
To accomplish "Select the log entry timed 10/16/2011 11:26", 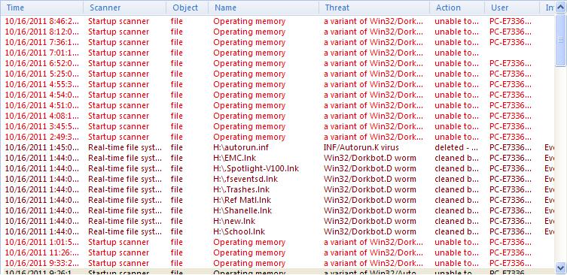I will pyautogui.click(x=278, y=252).
